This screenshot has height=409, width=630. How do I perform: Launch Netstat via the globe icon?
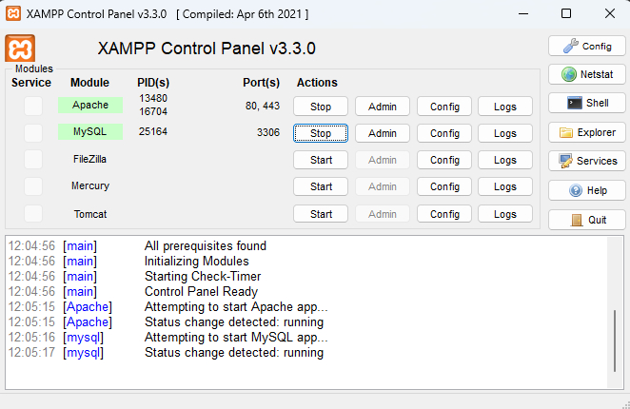tap(570, 74)
